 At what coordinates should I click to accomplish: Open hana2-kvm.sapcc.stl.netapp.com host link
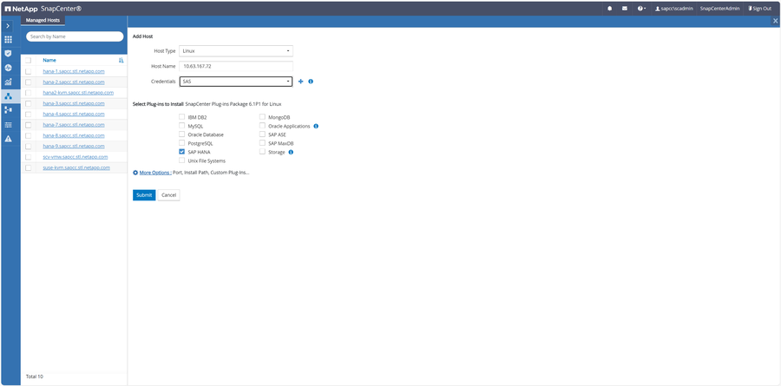[x=78, y=93]
